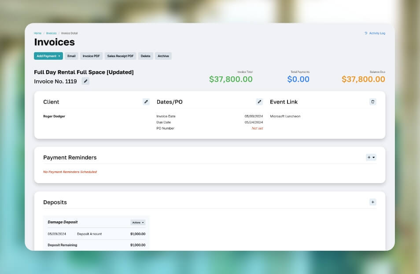
Task: Click the Email button
Action: (x=71, y=56)
